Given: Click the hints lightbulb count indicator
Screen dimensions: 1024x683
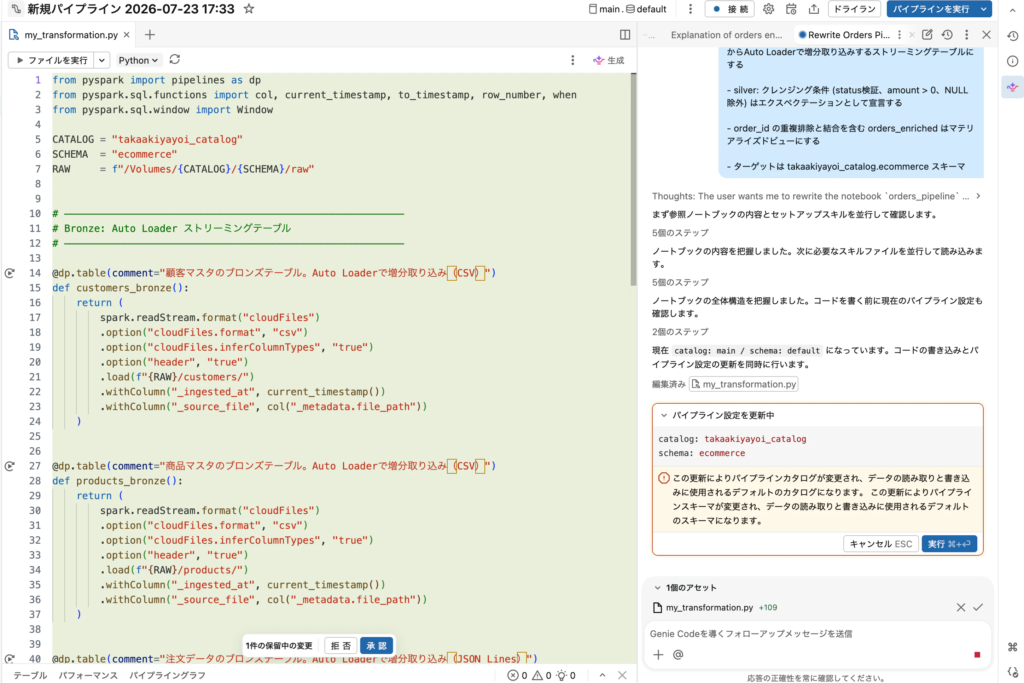Looking at the screenshot, I should pyautogui.click(x=566, y=675).
